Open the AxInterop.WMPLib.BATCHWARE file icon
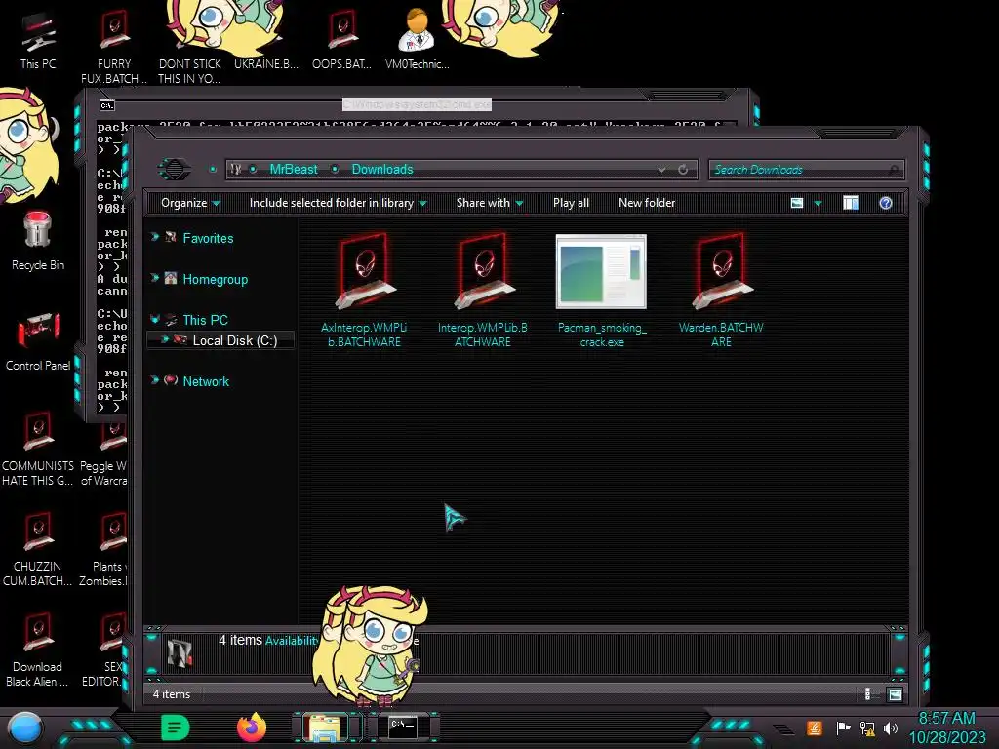999x749 pixels. (x=365, y=272)
